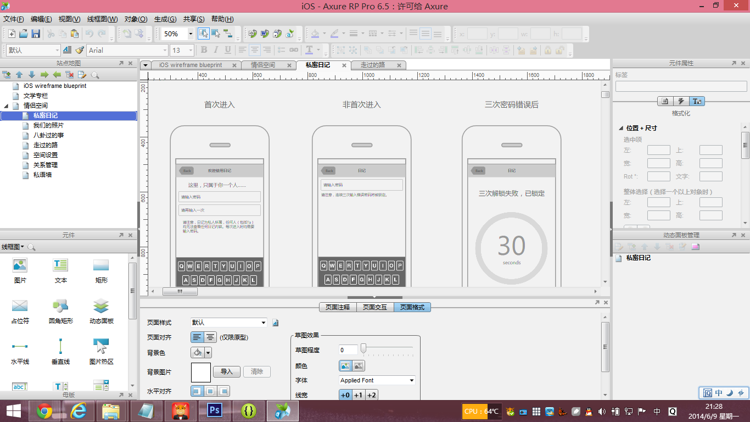
Task: Delete the page using the red X sitemap icon
Action: 70,75
